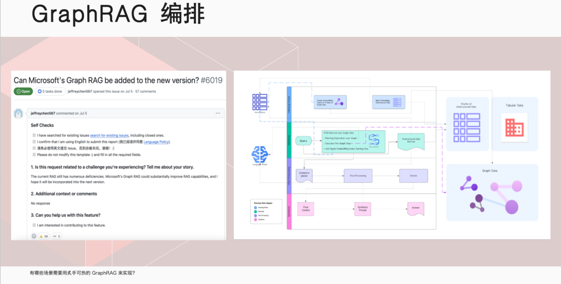The width and height of the screenshot is (561, 284).
Task: Toggle the '请务必使用英文提交 Issue' checkbox
Action: (34, 148)
